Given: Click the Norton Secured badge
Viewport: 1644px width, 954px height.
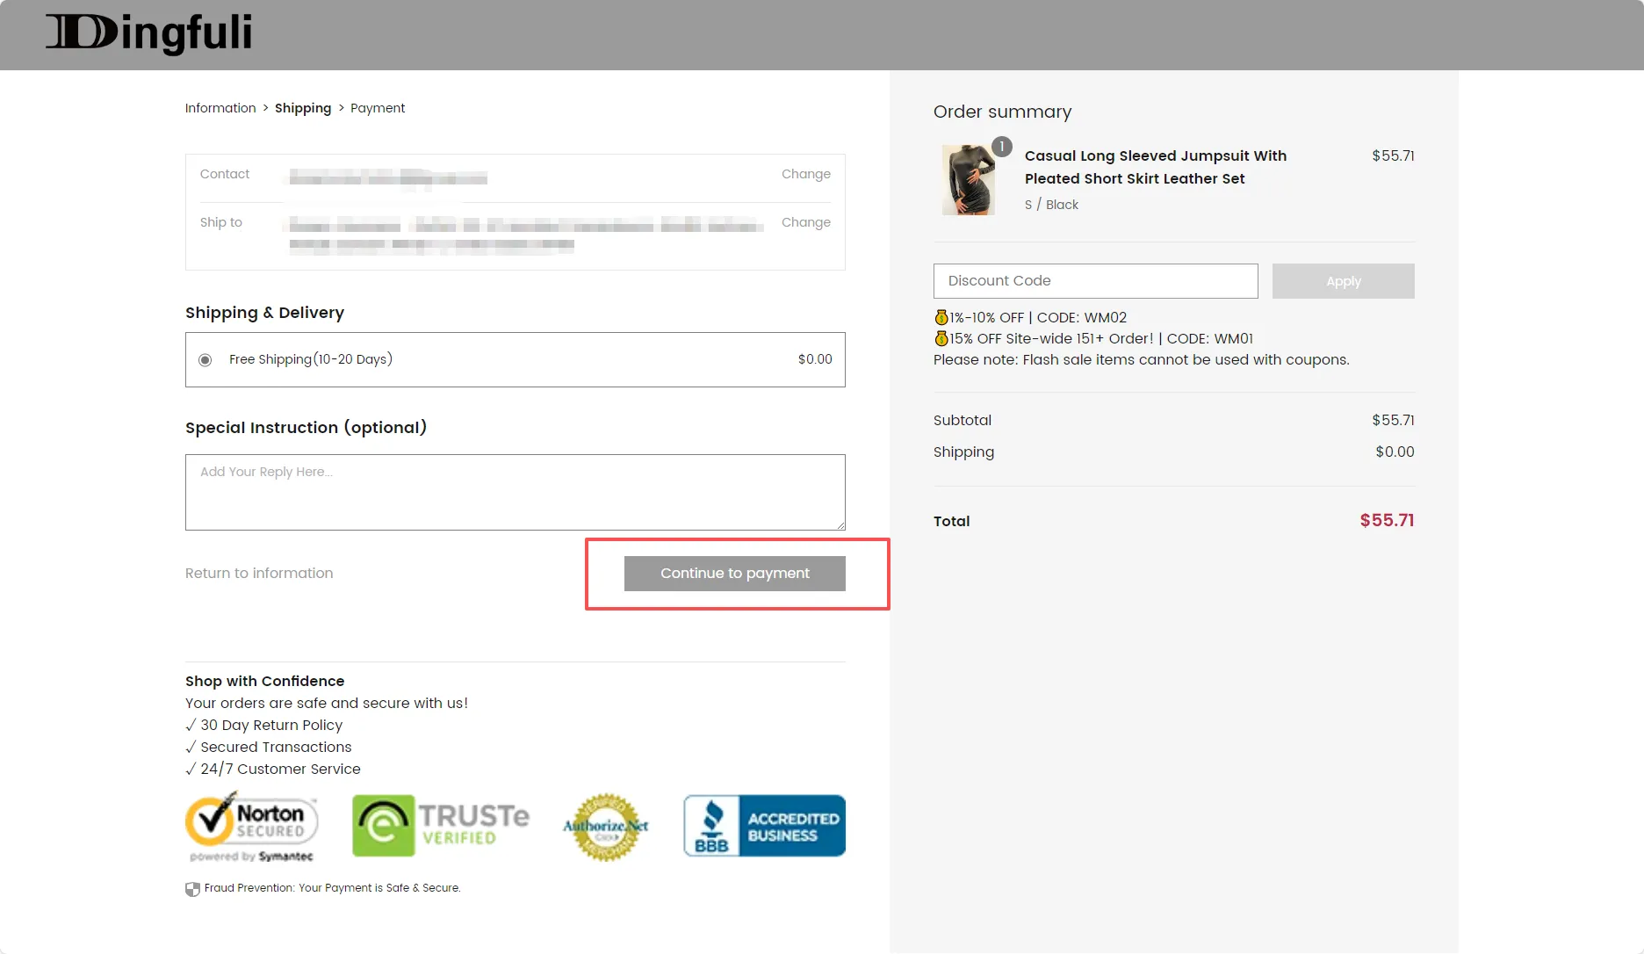Looking at the screenshot, I should pyautogui.click(x=251, y=826).
